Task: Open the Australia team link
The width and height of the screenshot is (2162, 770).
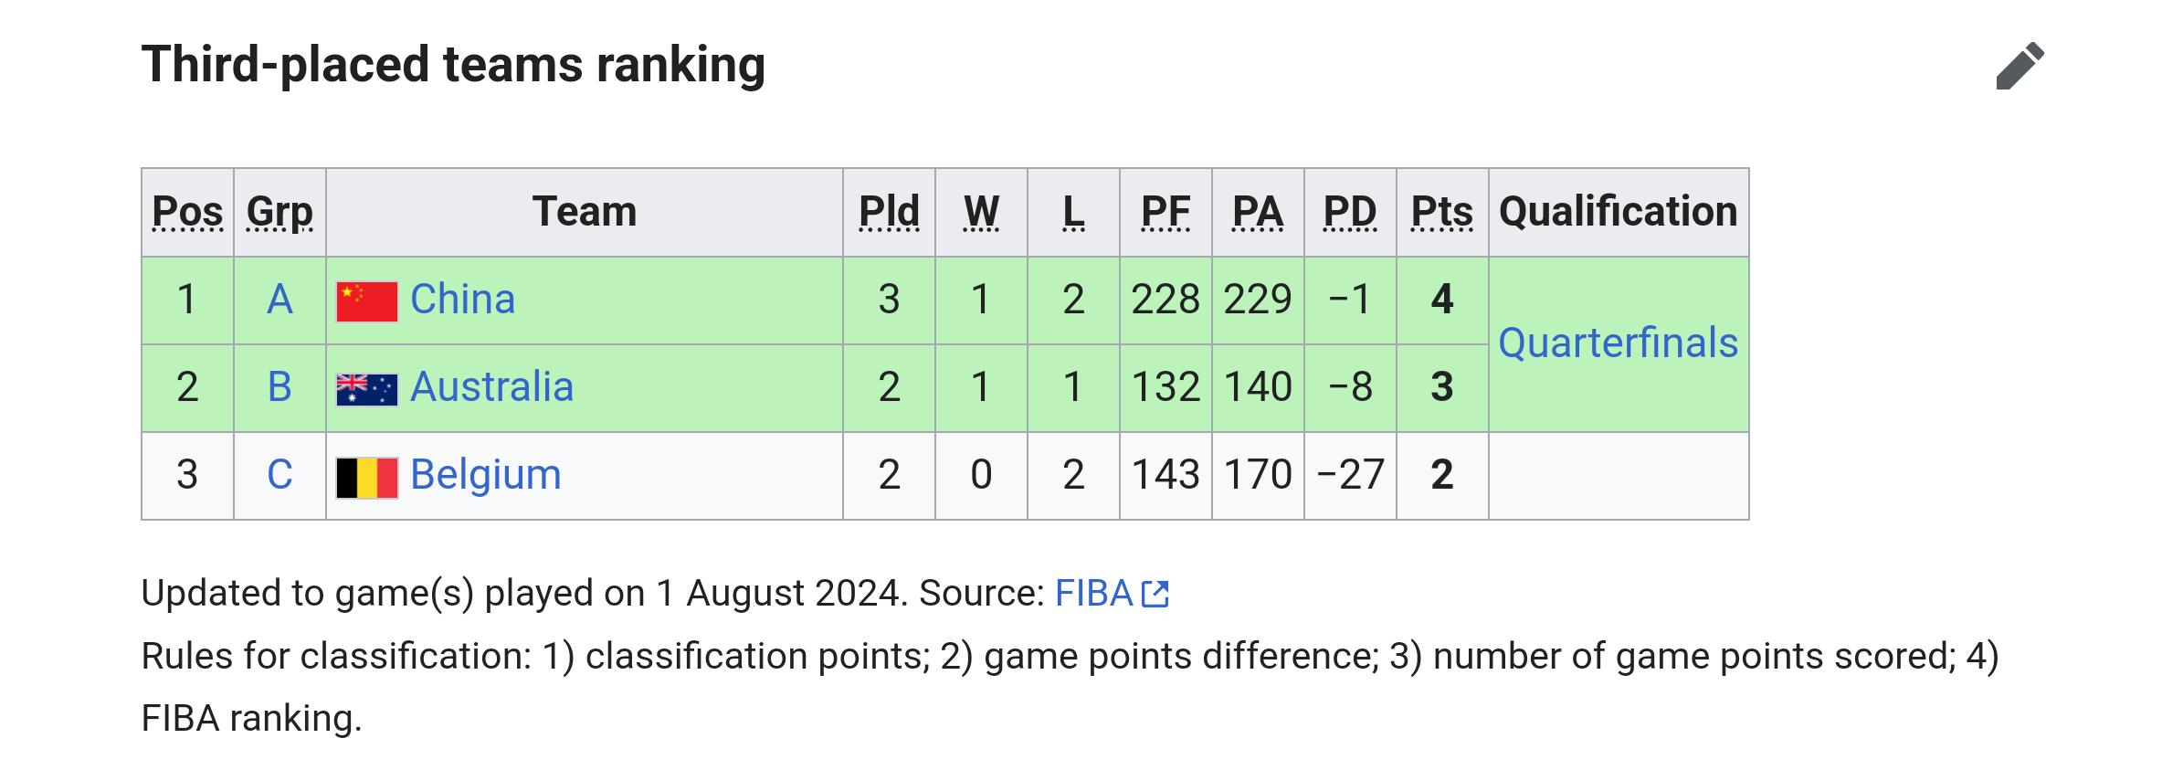Action: 491,387
